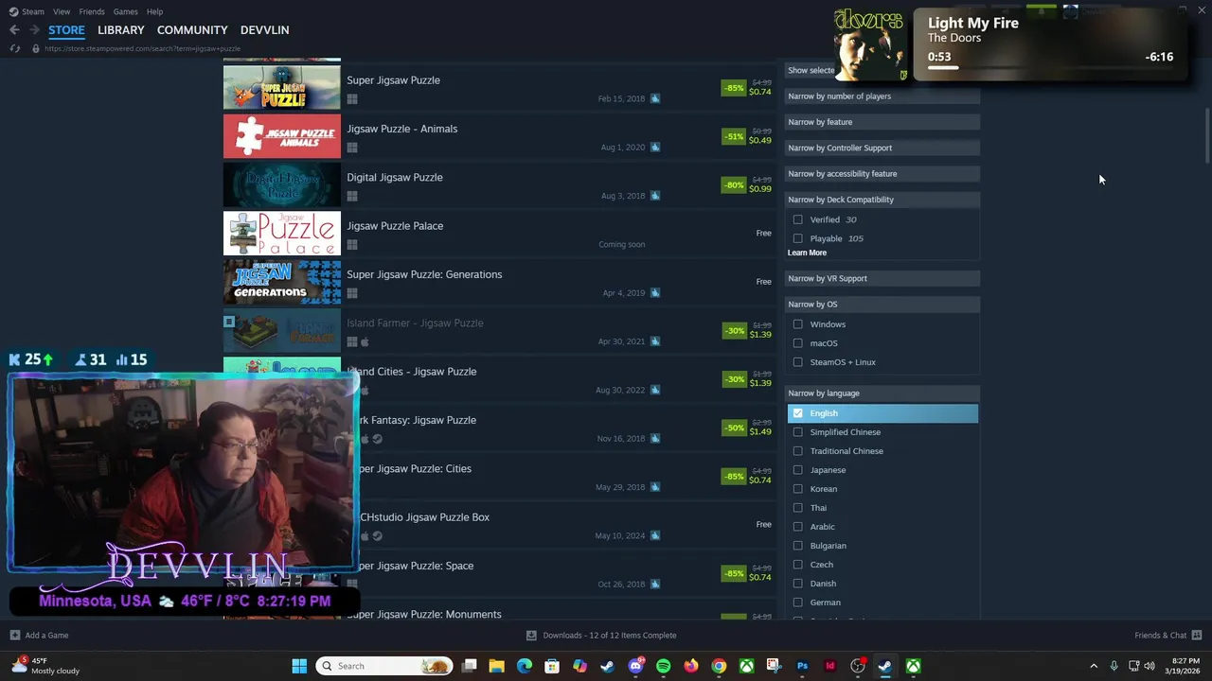Expand Narrow by number of players

coord(882,96)
